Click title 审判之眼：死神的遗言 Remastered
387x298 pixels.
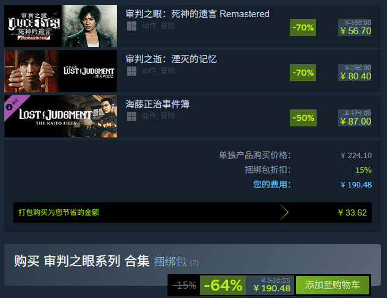click(x=197, y=14)
